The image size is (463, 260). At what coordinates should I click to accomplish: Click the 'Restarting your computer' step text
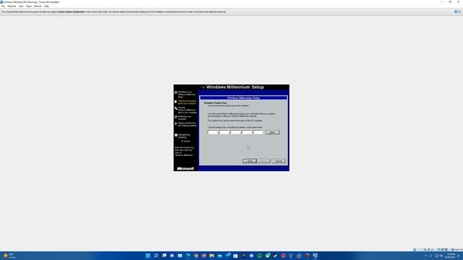click(184, 118)
